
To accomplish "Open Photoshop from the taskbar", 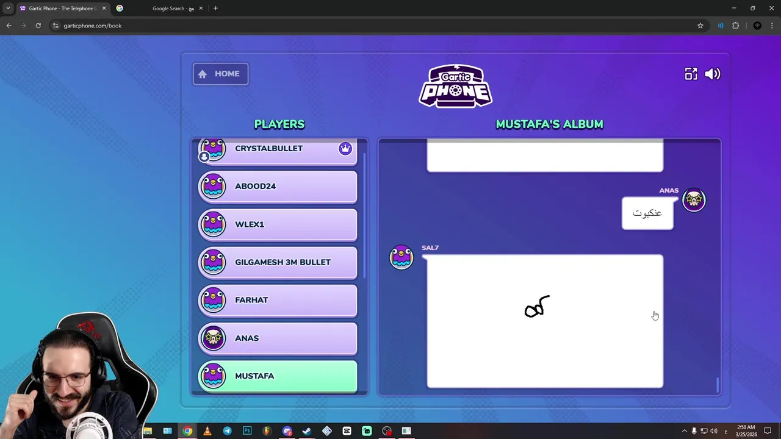I will coord(247,431).
